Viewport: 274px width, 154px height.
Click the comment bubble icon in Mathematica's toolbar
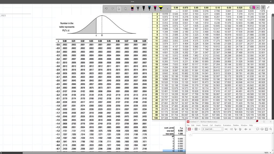[258, 129]
